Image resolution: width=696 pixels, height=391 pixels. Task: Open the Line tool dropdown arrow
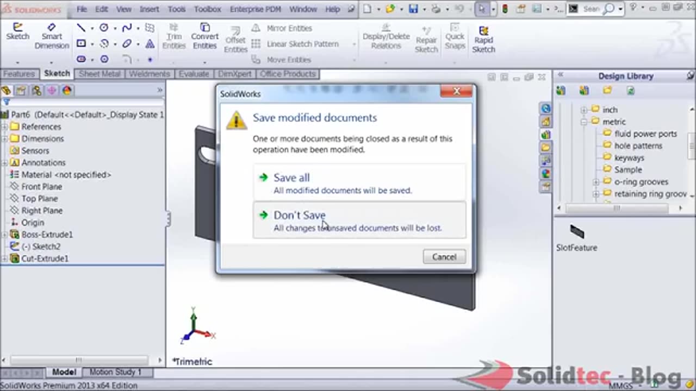[92, 28]
